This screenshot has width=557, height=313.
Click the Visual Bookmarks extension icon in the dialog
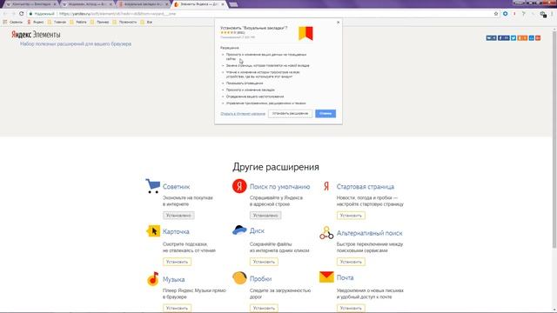pyautogui.click(x=305, y=33)
